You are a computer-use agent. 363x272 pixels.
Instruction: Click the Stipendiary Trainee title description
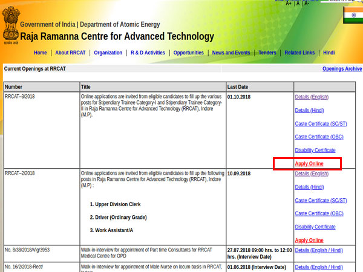(x=151, y=106)
